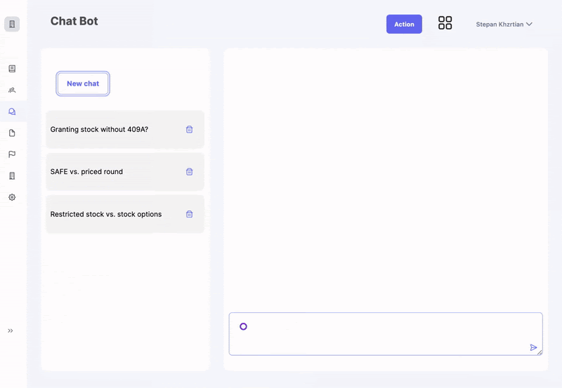Image resolution: width=562 pixels, height=388 pixels.
Task: Select the chat bubbles sidebar icon
Action: [12, 112]
